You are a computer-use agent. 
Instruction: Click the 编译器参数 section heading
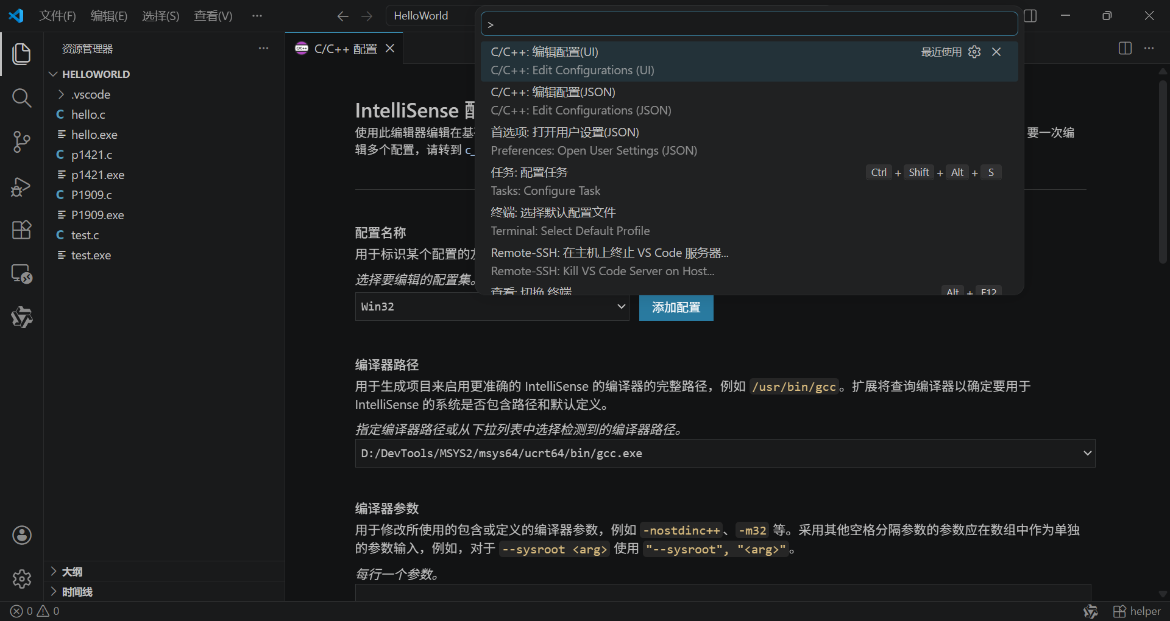pyautogui.click(x=387, y=508)
